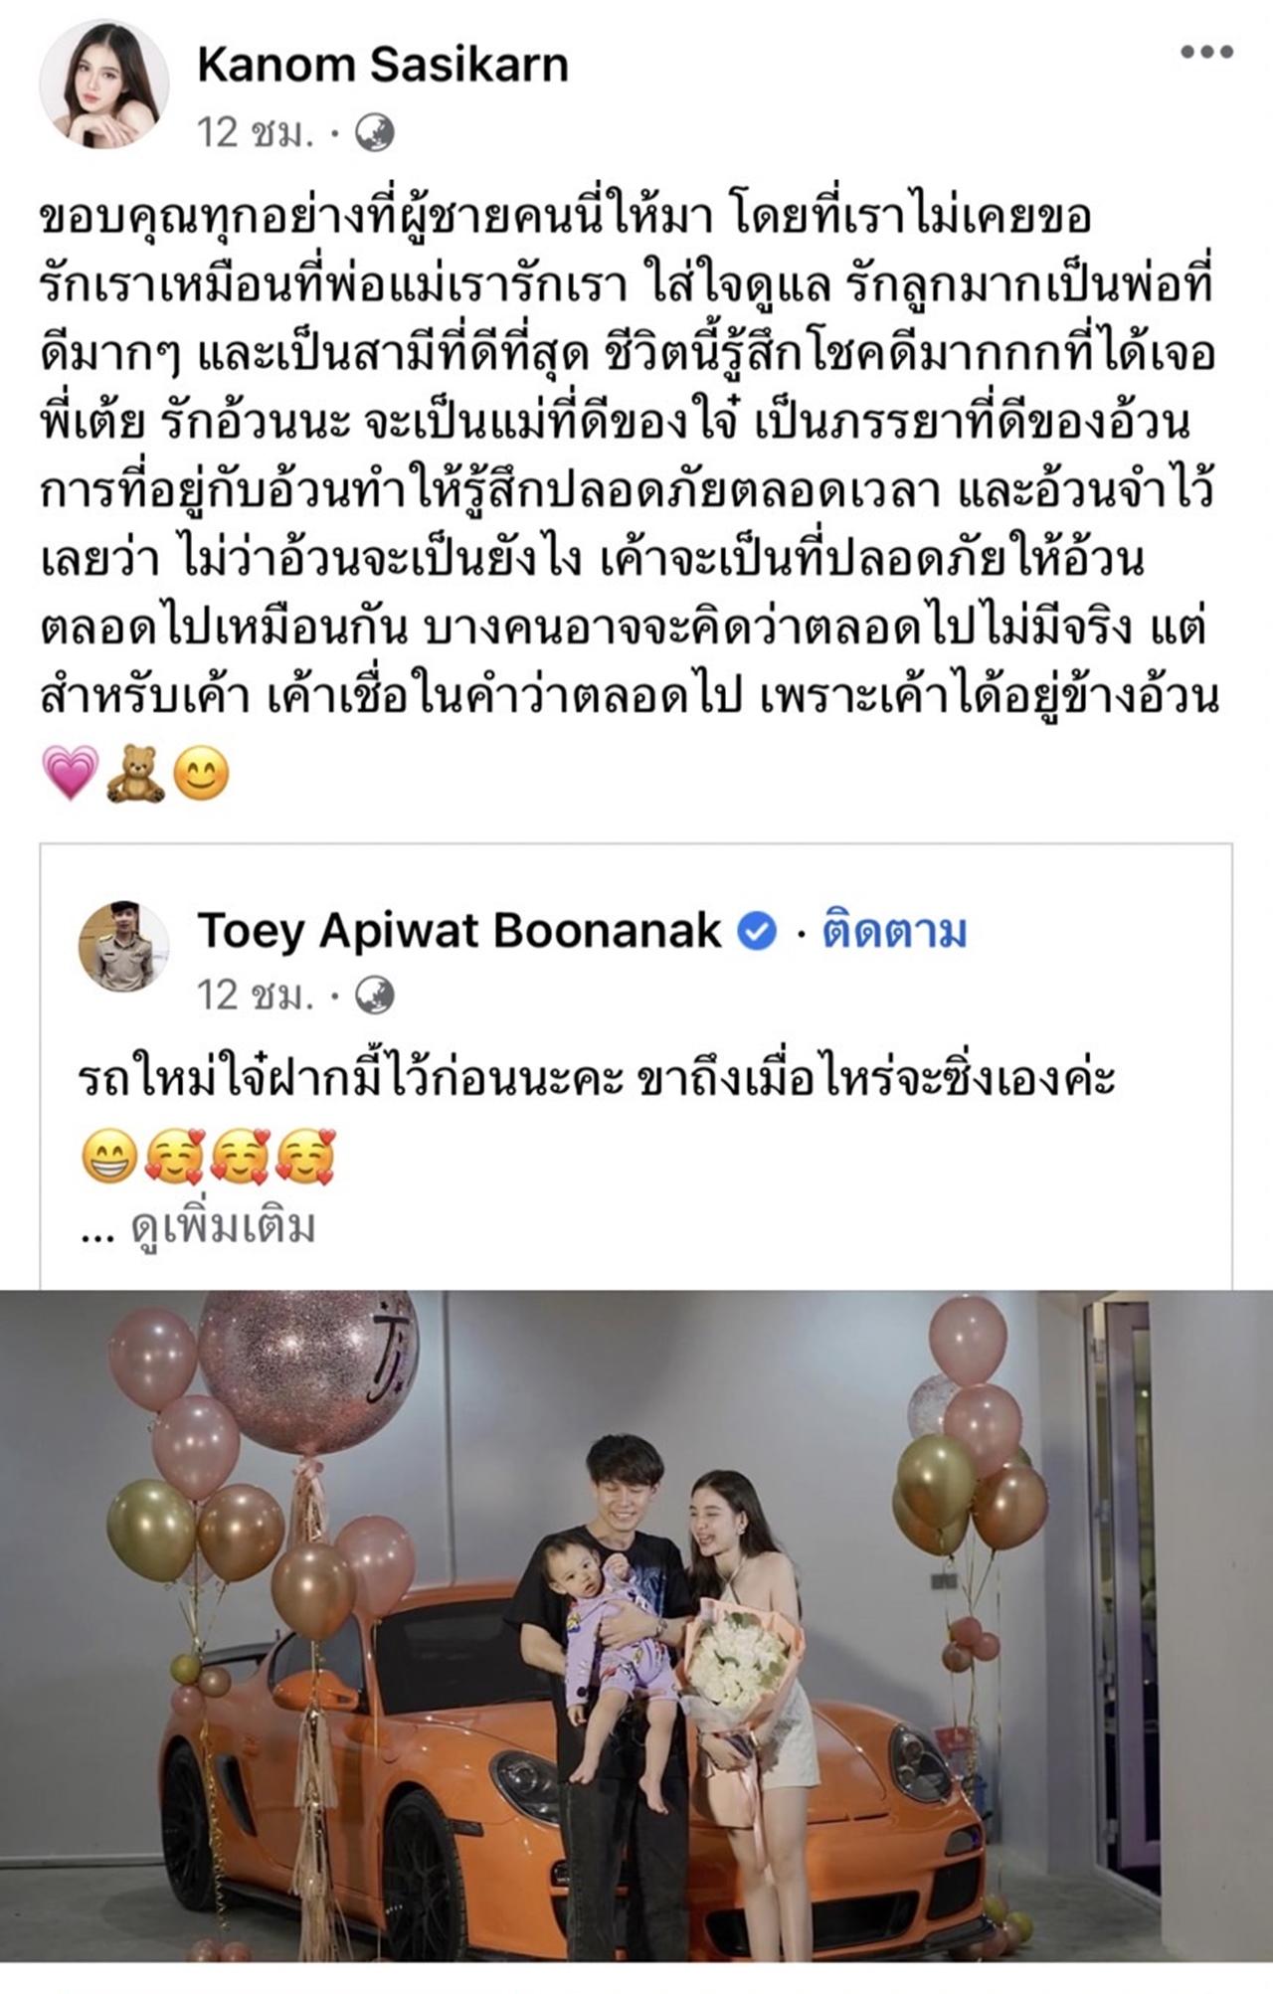
Task: Click the 12 ชม. timestamp on Kanom's post
Action: tap(255, 133)
